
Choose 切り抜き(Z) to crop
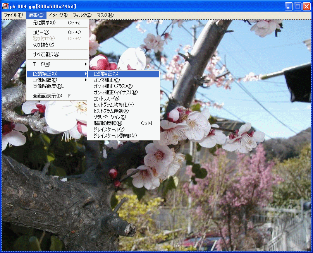tap(57, 45)
